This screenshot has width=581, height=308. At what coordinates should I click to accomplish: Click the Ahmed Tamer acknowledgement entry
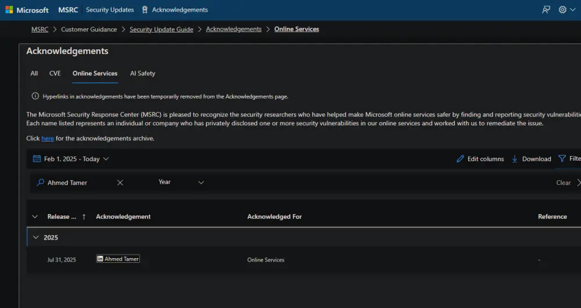point(118,259)
